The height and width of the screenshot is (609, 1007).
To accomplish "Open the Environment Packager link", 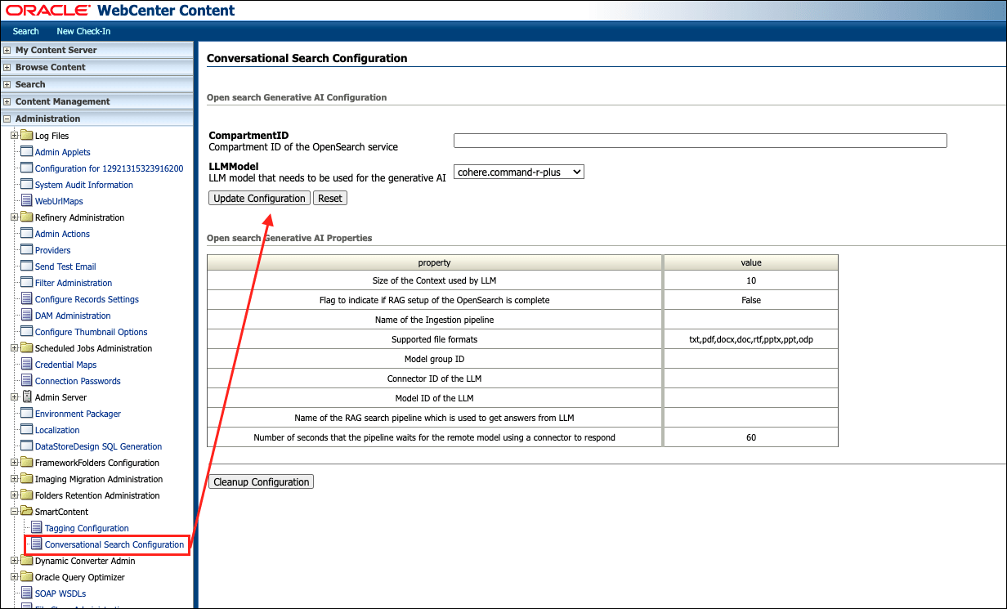I will tap(78, 414).
